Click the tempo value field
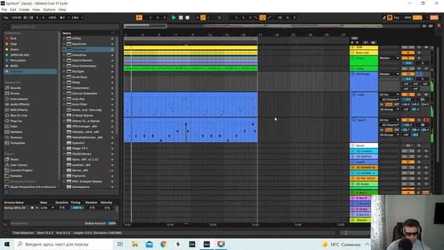This screenshot has height=250, width=444. coord(17,17)
